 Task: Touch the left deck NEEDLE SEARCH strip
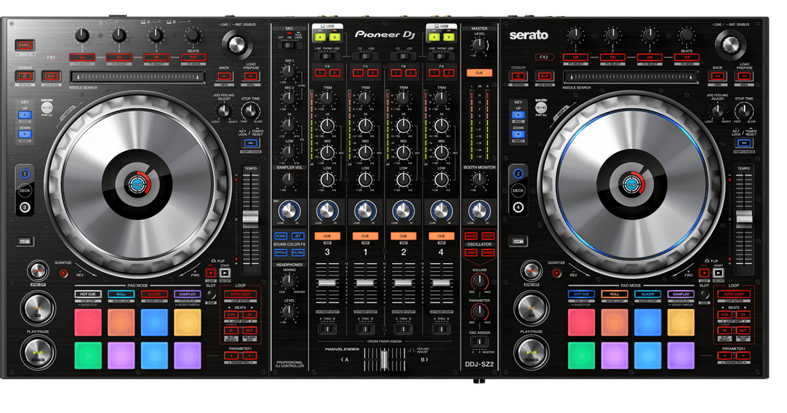coord(138,77)
